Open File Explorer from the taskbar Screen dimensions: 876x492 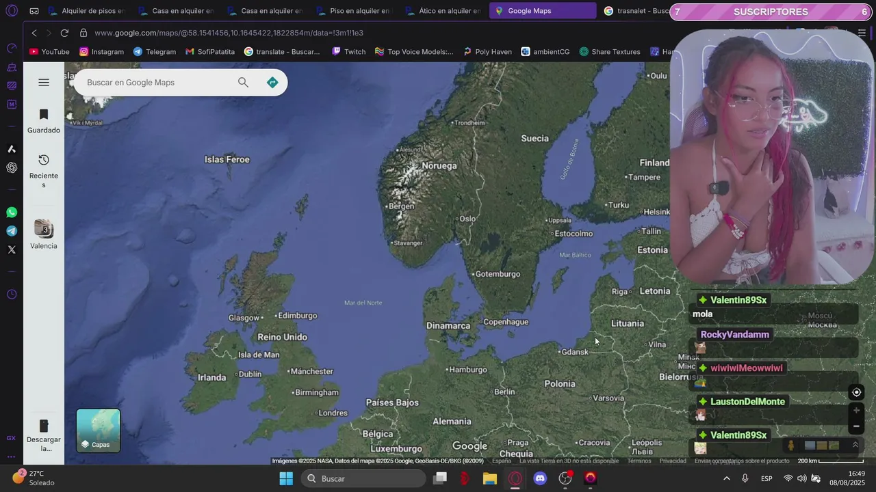click(490, 478)
